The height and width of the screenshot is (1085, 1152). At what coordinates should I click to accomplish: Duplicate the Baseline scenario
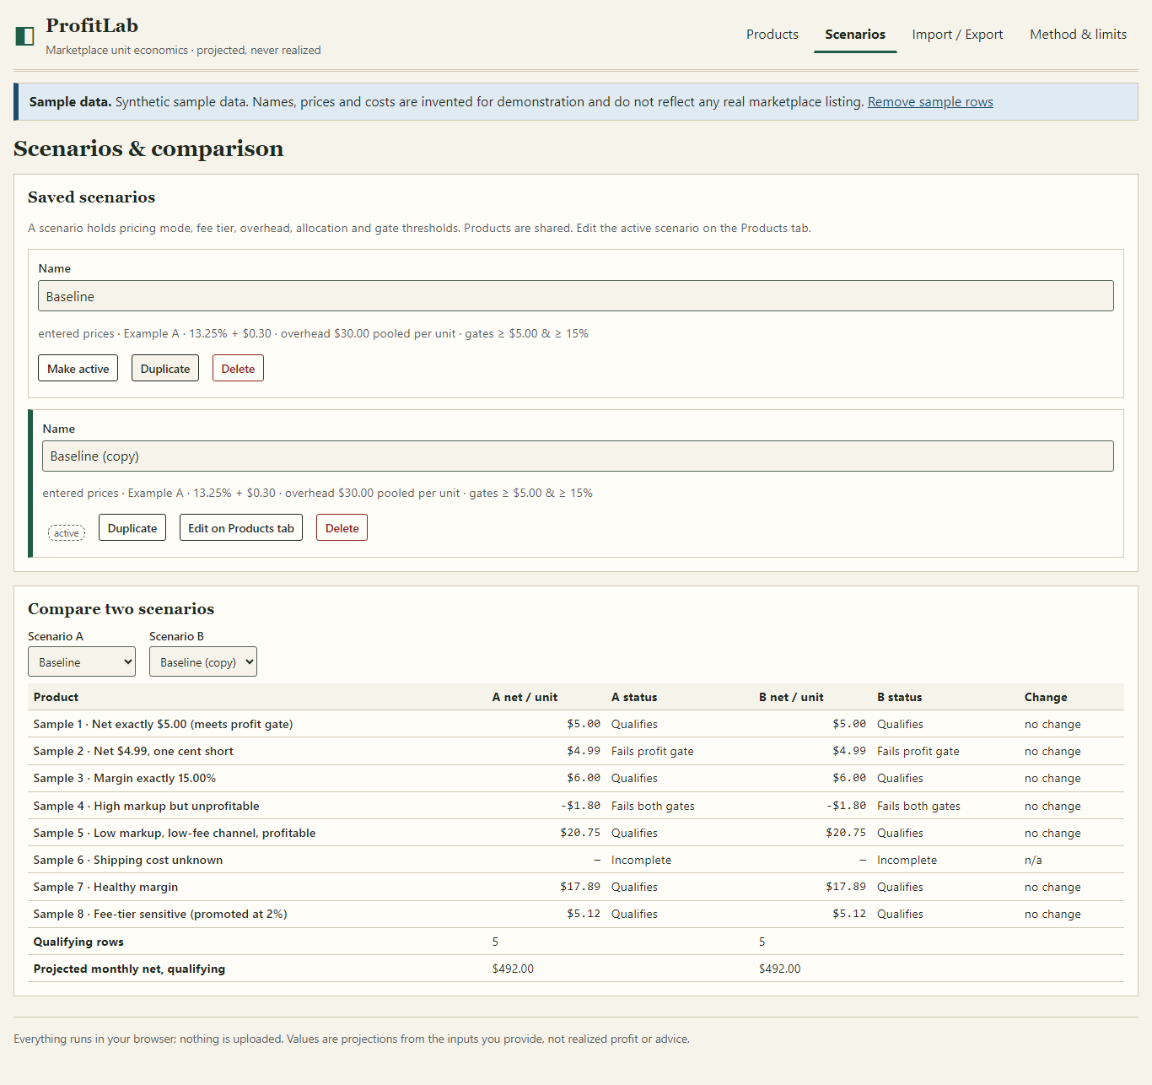coord(165,369)
